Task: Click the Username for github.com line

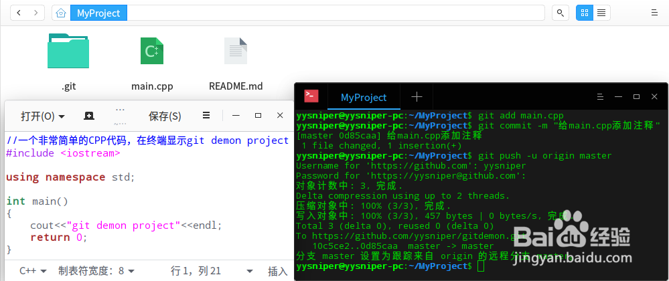Action: pyautogui.click(x=411, y=165)
